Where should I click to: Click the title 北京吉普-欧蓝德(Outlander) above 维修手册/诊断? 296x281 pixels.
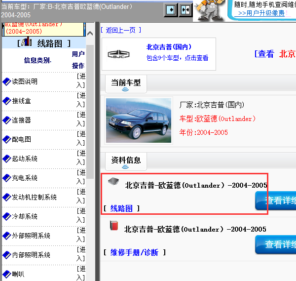pyautogui.click(x=195, y=229)
